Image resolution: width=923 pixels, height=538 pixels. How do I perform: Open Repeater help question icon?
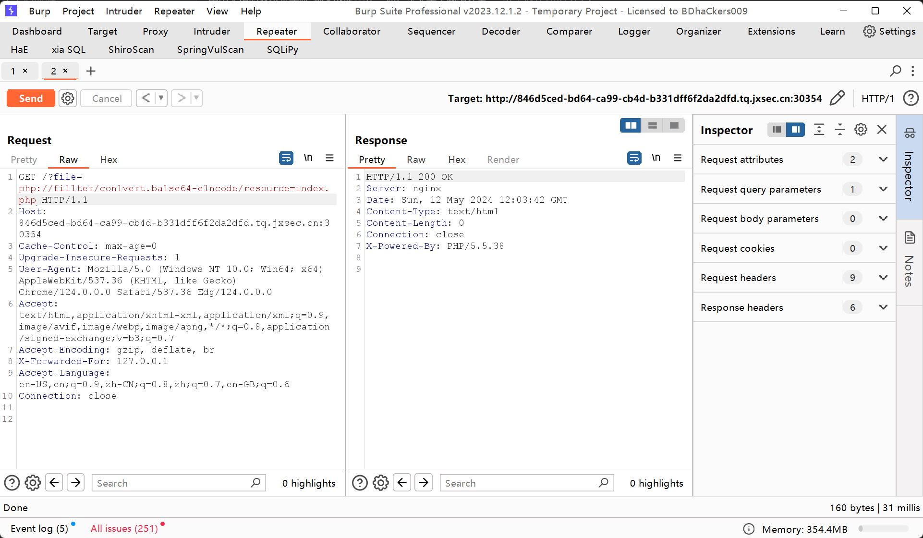(911, 98)
